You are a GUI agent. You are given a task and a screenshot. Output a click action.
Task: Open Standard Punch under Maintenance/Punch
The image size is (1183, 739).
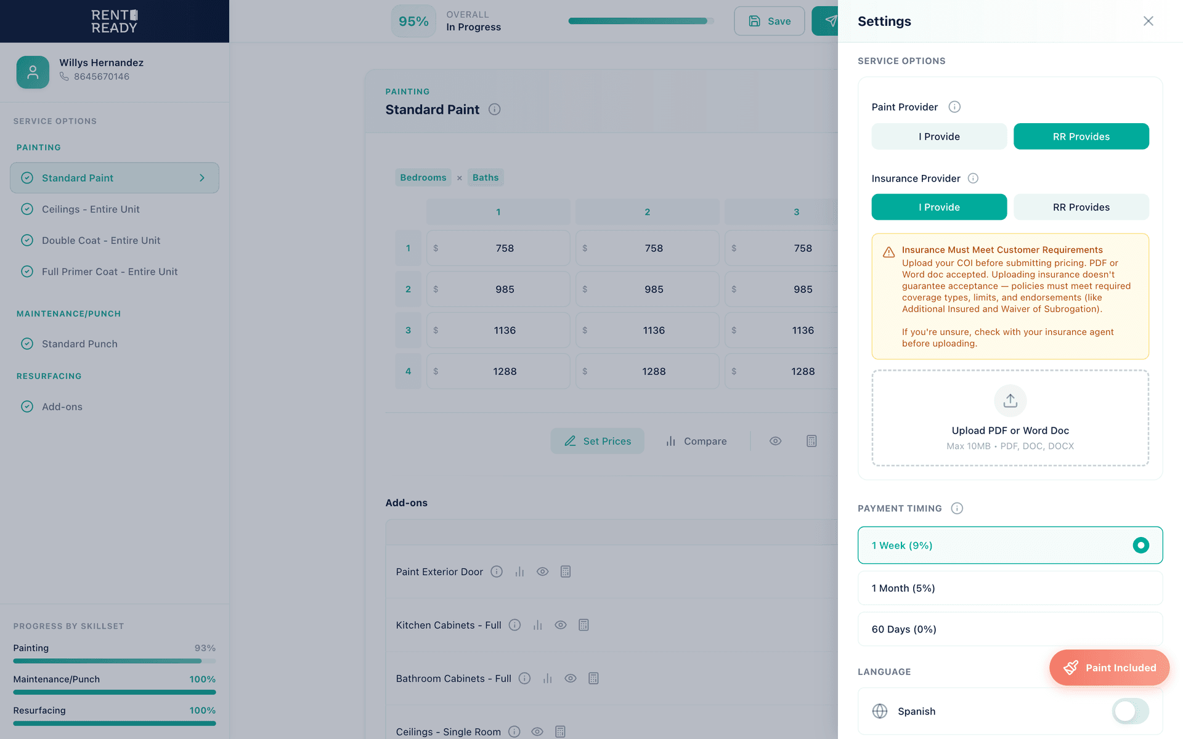[79, 344]
